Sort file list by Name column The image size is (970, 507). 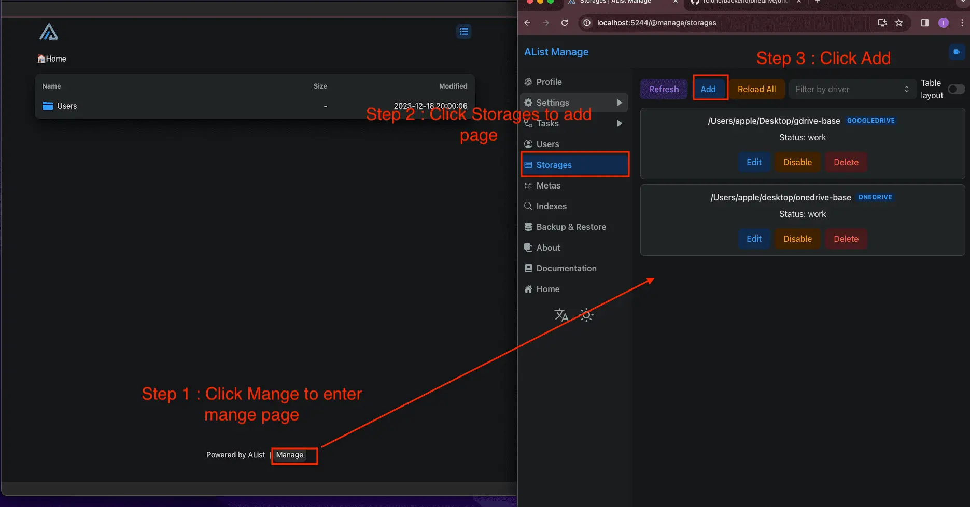pos(51,86)
